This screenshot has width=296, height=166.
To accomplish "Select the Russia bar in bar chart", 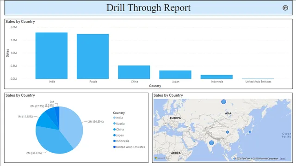I will [92, 56].
